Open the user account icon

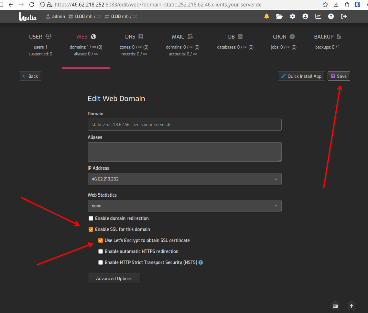pos(305,16)
